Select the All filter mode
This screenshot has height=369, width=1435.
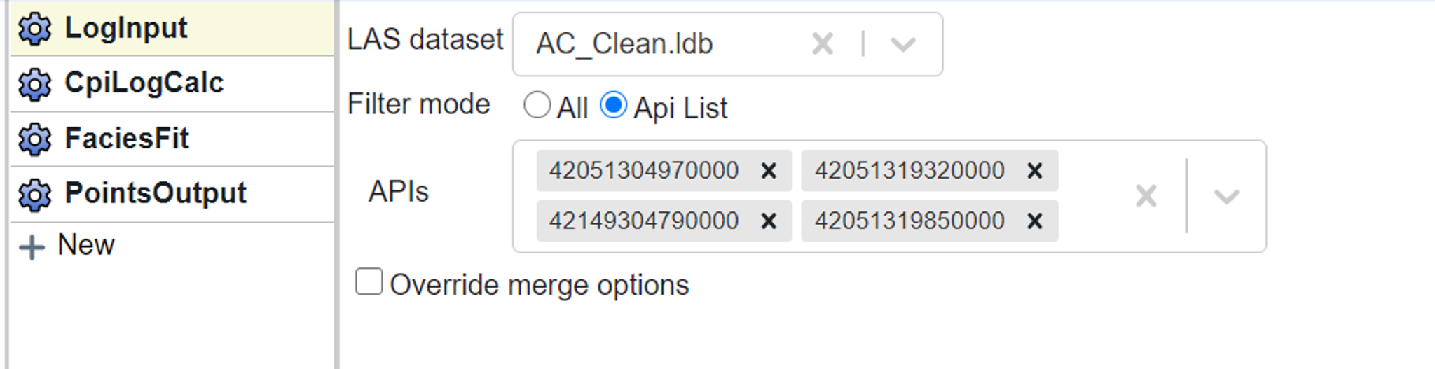point(537,106)
